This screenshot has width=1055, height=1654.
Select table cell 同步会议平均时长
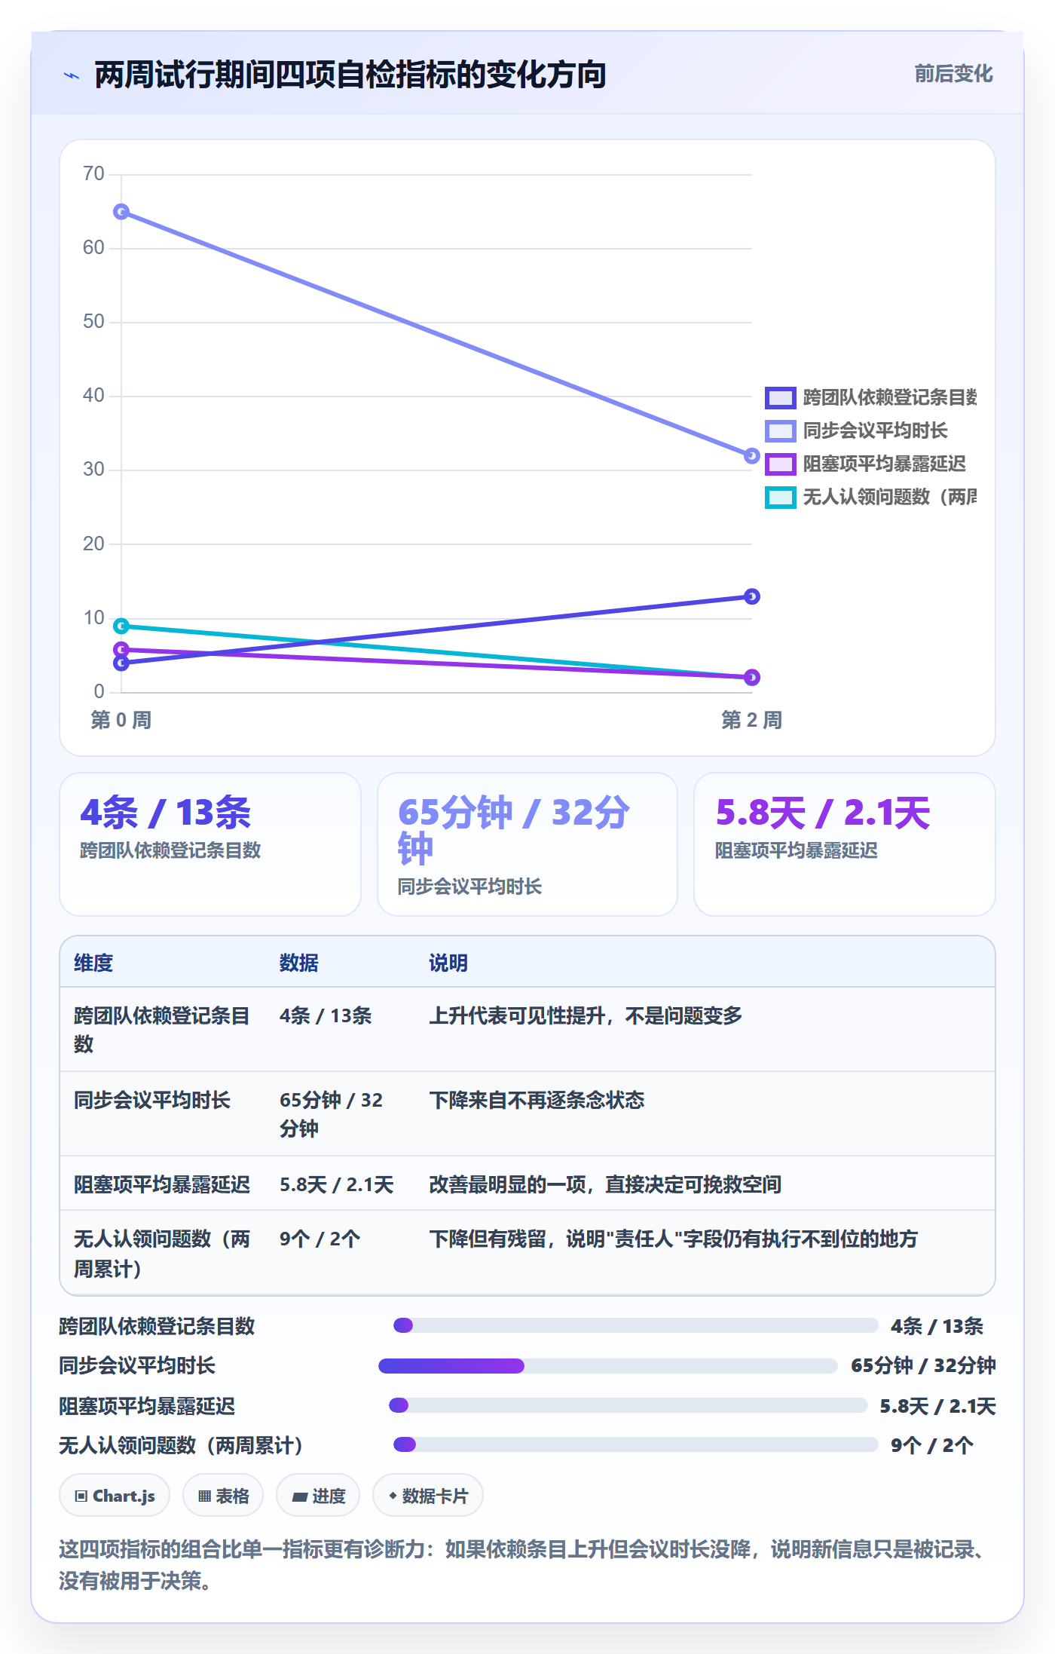(152, 1100)
